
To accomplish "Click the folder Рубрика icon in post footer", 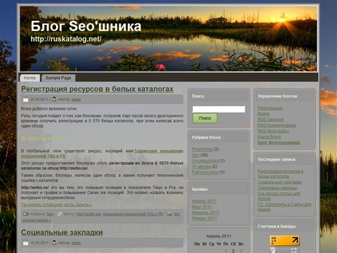I will 26,214.
